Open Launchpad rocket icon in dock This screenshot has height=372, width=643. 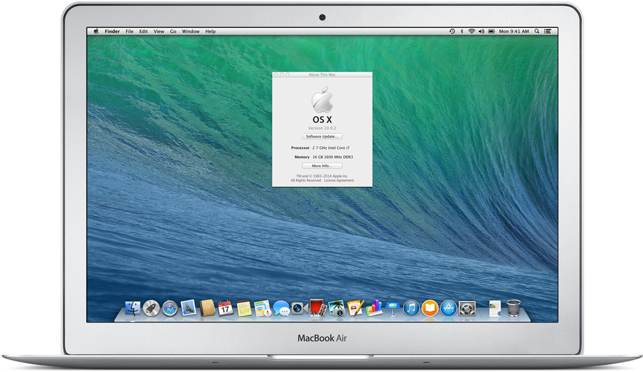coord(151,308)
